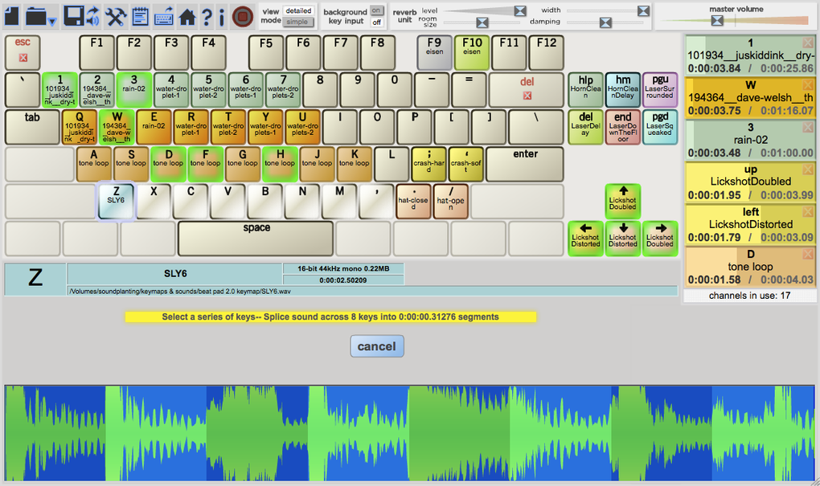
Task: Click the speaker export audio icon
Action: (x=92, y=16)
